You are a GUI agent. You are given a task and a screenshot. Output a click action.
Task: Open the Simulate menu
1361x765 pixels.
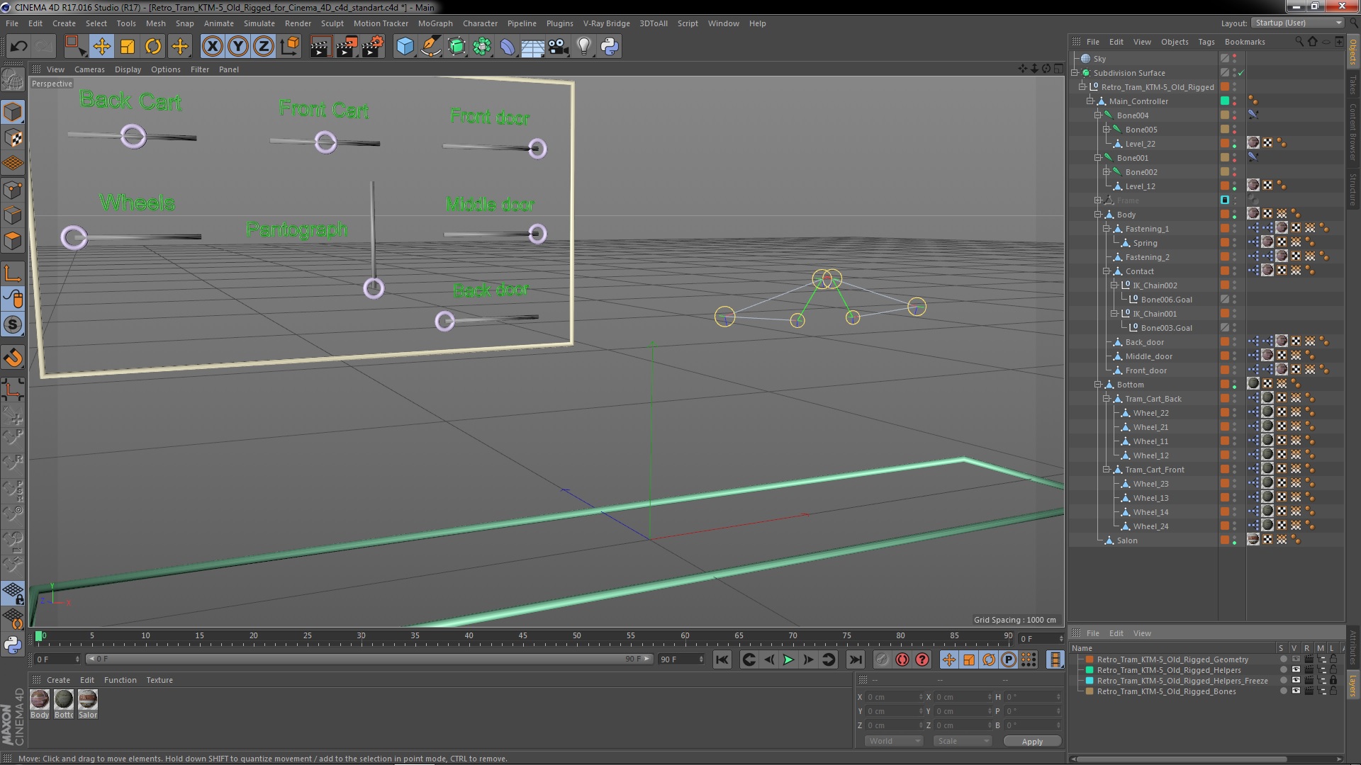(x=259, y=23)
